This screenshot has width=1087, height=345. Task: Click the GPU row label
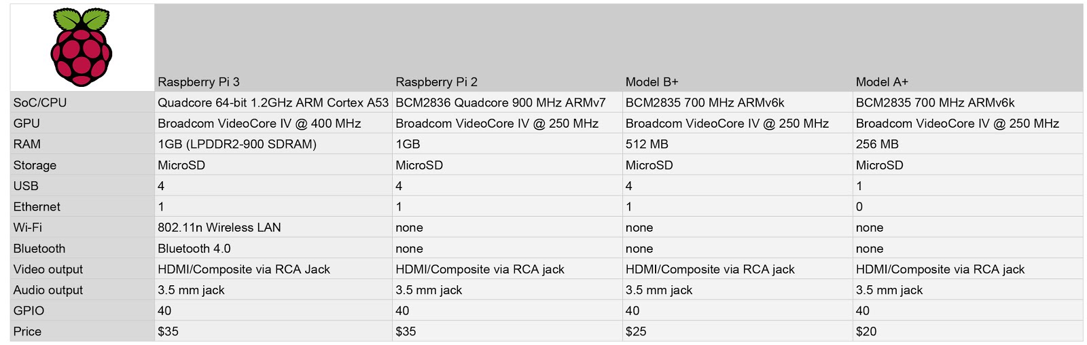tap(26, 124)
